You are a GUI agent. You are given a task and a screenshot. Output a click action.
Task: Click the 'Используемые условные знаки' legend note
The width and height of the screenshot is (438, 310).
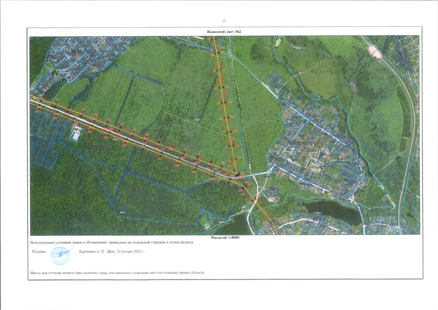click(111, 243)
